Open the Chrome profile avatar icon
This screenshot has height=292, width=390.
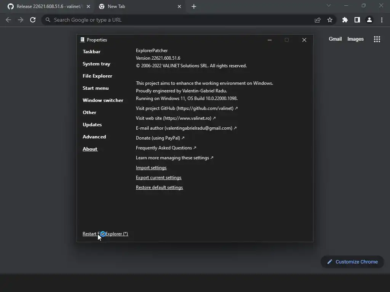coord(369,20)
